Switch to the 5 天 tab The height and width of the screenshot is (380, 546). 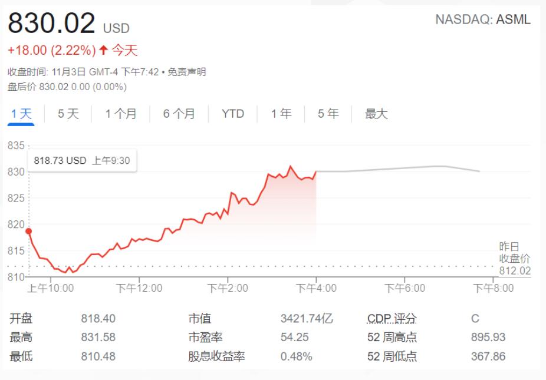pos(68,114)
